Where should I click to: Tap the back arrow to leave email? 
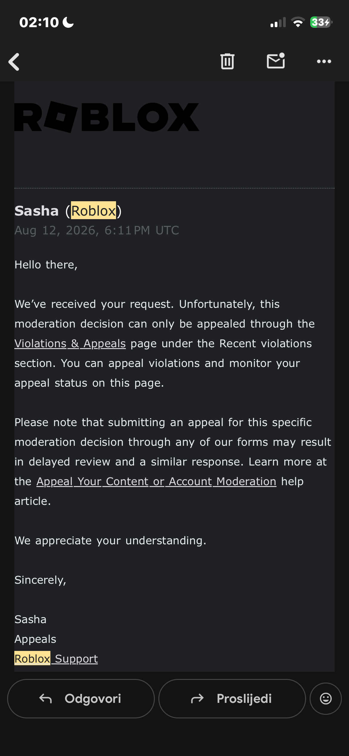pos(14,62)
